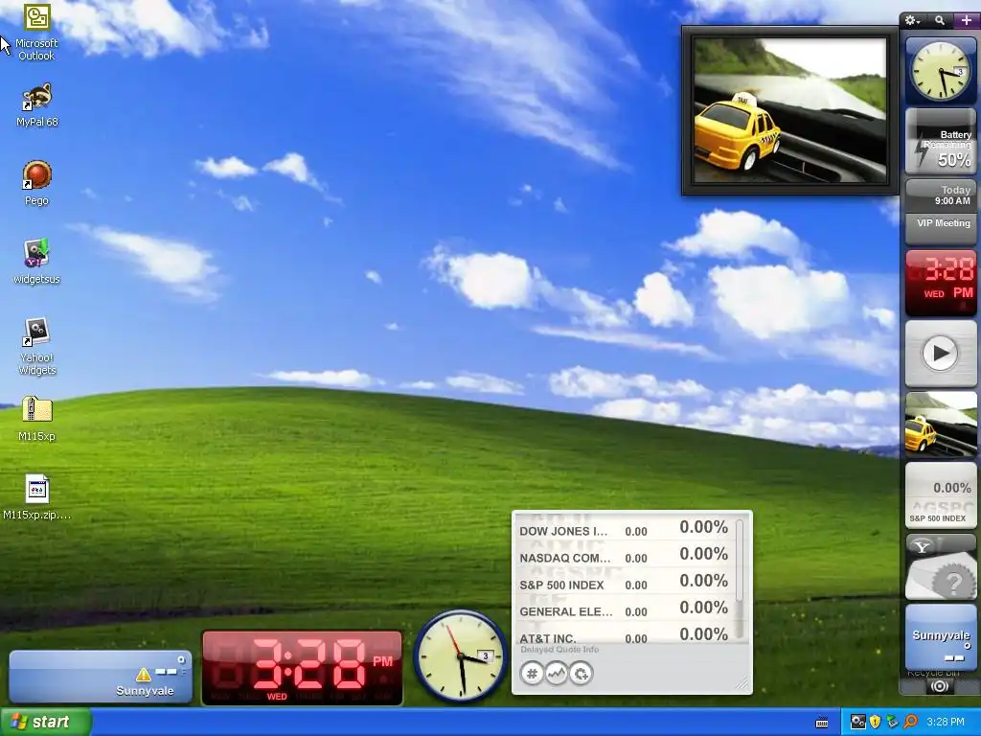Viewport: 981px width, 736px height.
Task: Click the hash number-view button in ticker
Action: 532,674
